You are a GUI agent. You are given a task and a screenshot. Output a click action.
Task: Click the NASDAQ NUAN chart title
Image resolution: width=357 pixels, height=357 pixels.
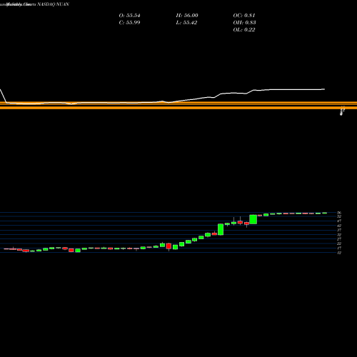[53, 4]
